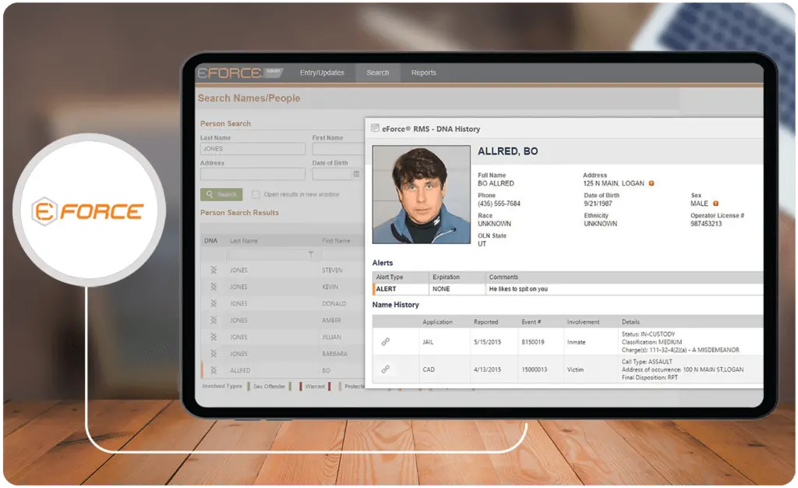This screenshot has width=798, height=488.
Task: Click date of birth value 9/21/1987
Action: pyautogui.click(x=598, y=203)
